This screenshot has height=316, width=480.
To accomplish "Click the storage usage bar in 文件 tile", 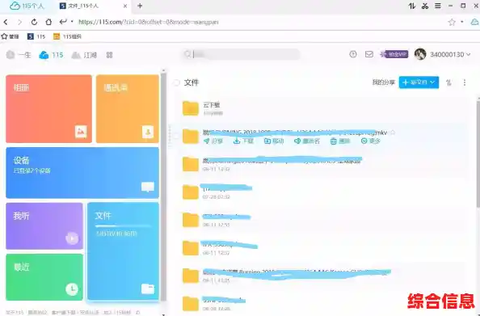I will point(123,226).
